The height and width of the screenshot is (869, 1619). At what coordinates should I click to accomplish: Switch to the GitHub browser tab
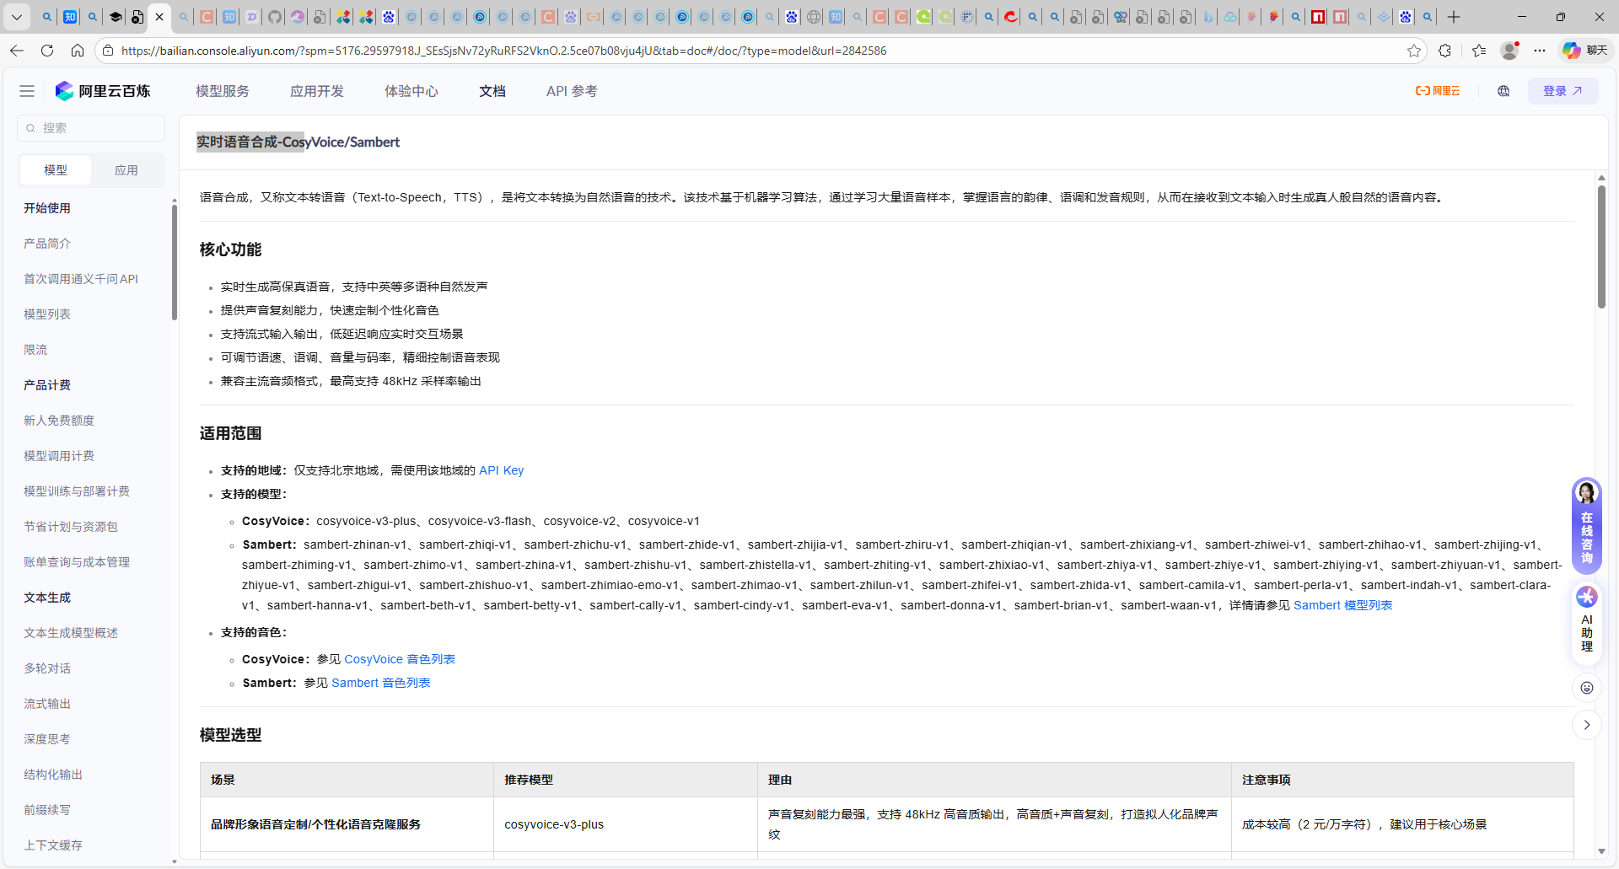point(275,17)
